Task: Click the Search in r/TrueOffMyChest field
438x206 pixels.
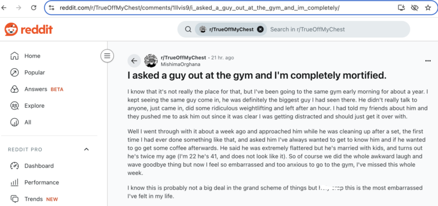Action: pyautogui.click(x=337, y=29)
